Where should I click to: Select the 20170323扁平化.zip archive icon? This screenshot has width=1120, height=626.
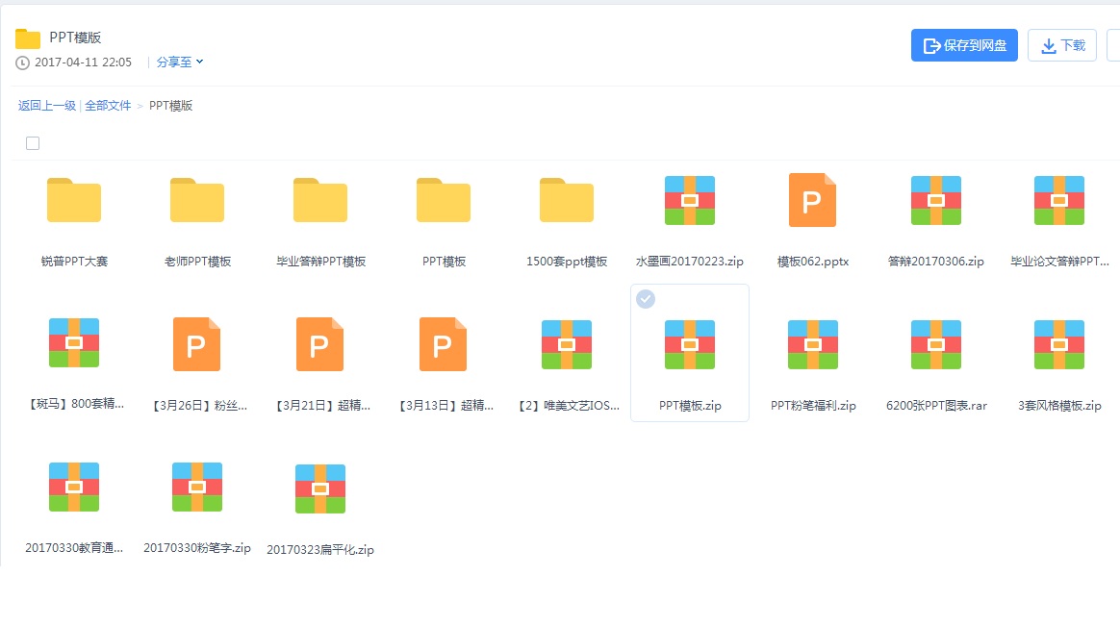[320, 488]
